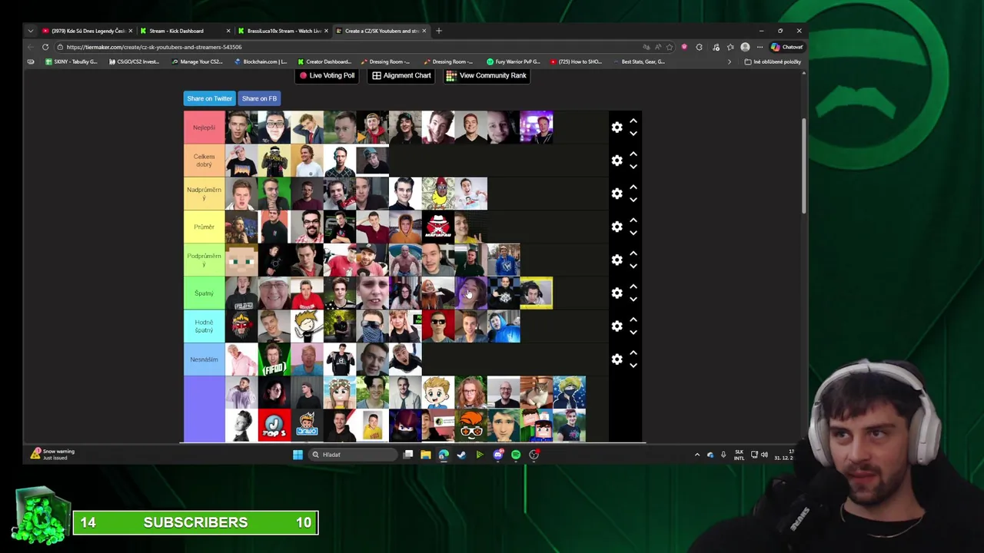Select the FIFQO thumbnail in Nesnáším row

tap(274, 359)
